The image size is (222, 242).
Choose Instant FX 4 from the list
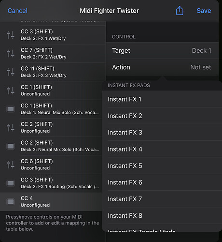click(162, 149)
